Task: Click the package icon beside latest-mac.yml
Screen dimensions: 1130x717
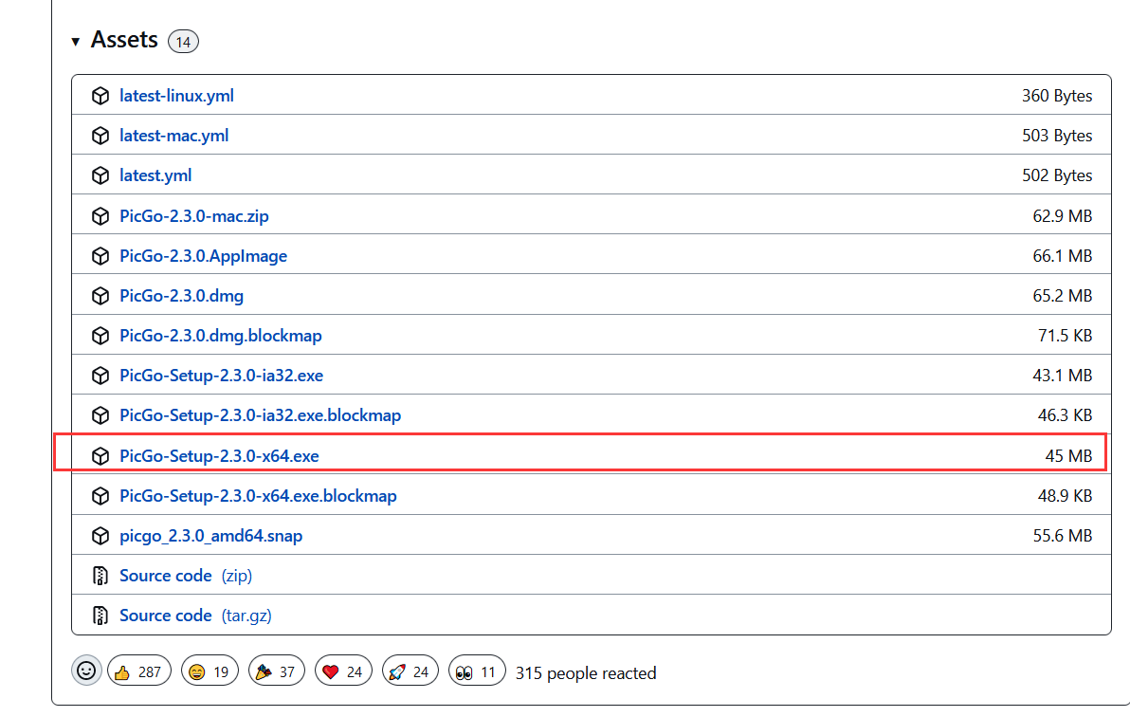Action: point(100,136)
